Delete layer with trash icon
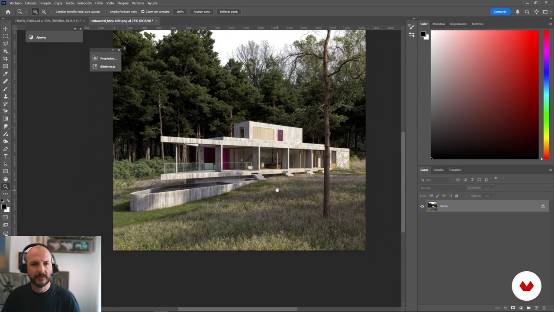Image resolution: width=554 pixels, height=312 pixels. coord(544,308)
